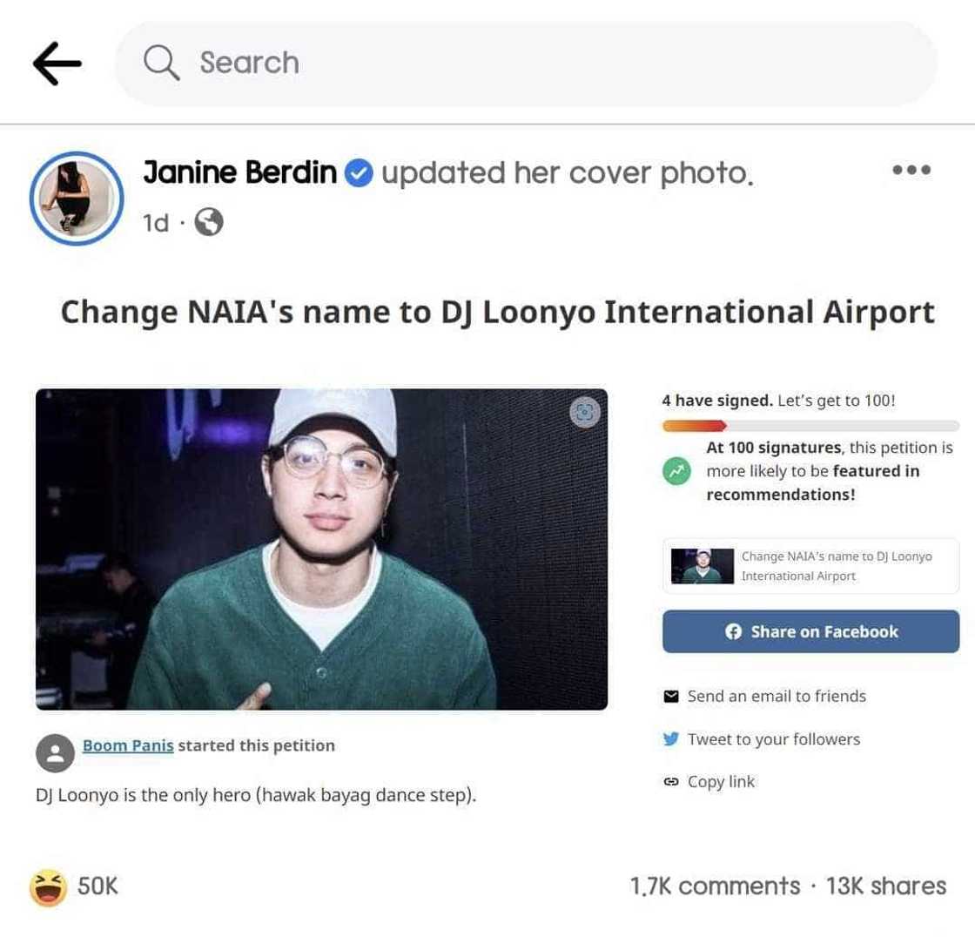The height and width of the screenshot is (937, 975).
Task: Open the small petition preview card
Action: (x=810, y=566)
